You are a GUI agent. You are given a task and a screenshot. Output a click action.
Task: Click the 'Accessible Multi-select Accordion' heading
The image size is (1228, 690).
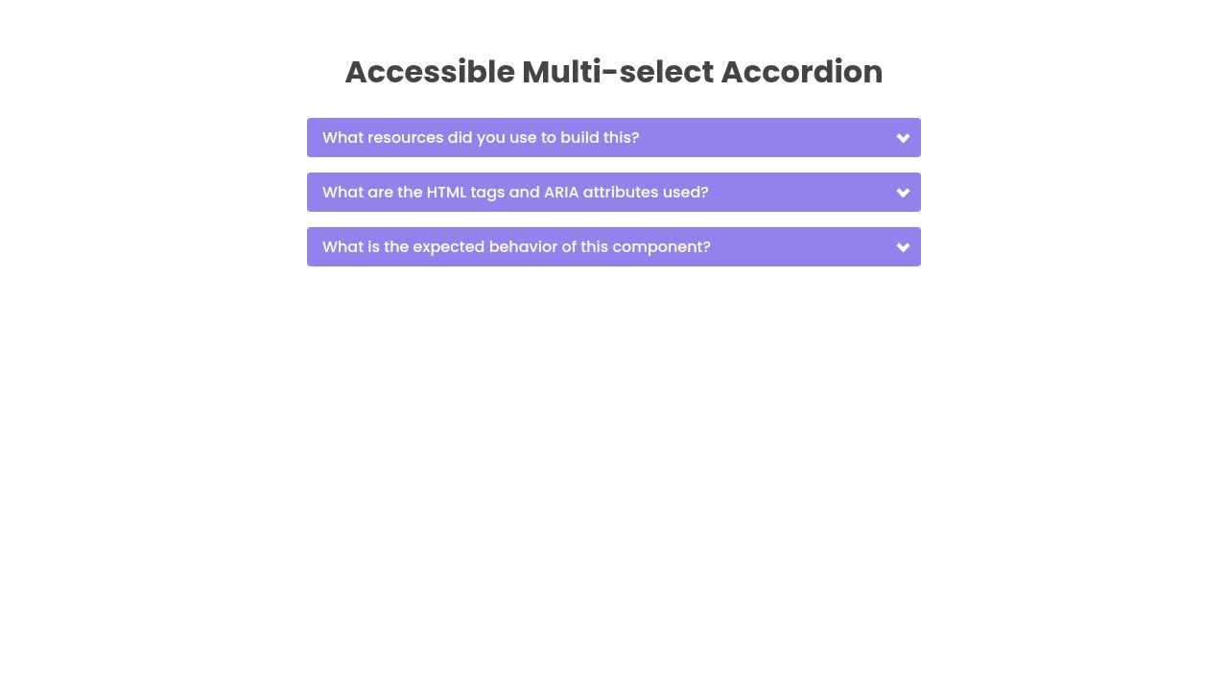[614, 72]
